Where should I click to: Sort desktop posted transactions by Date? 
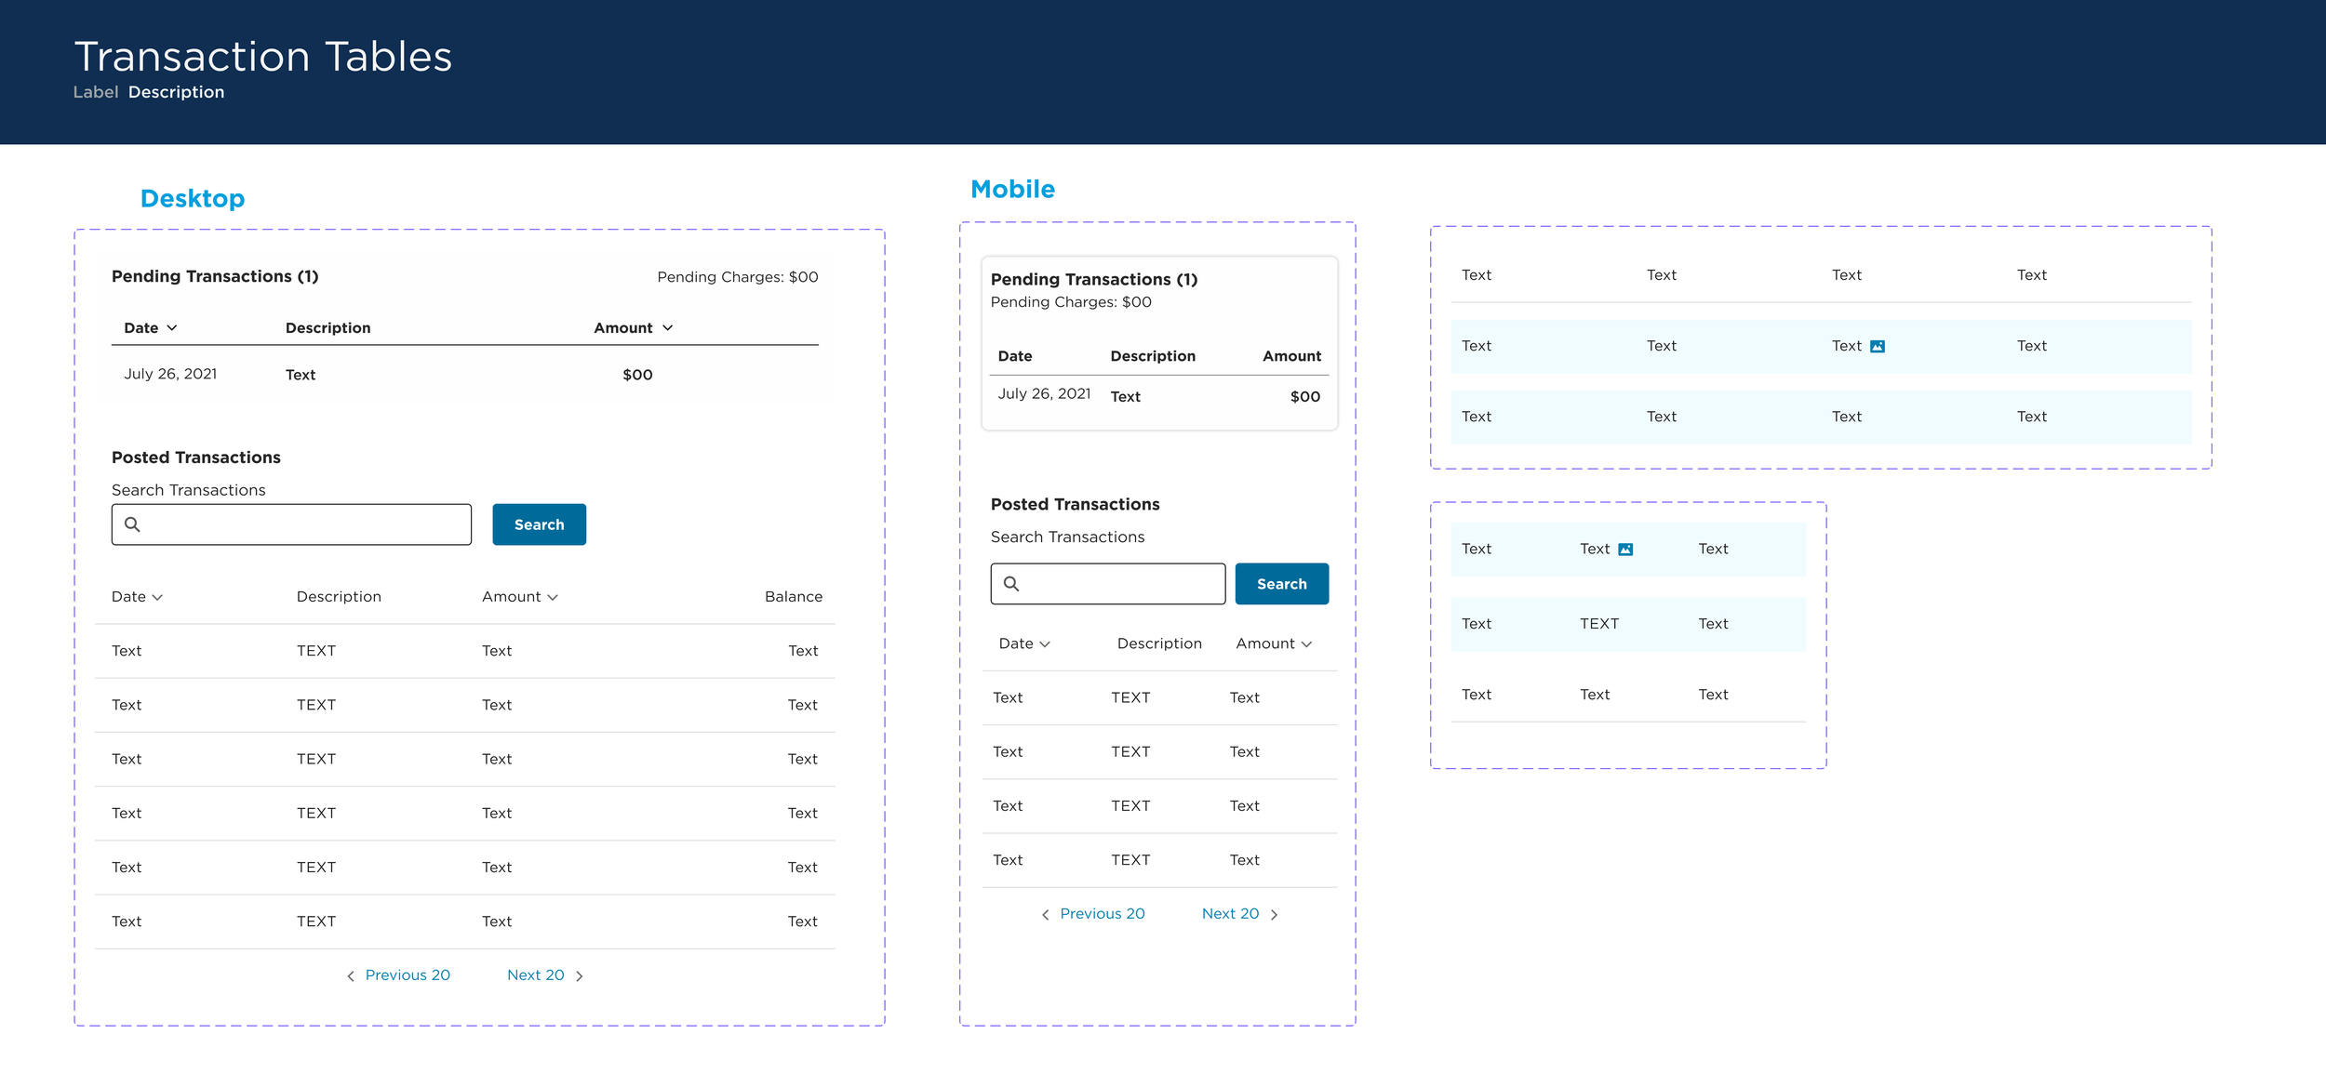click(x=157, y=598)
